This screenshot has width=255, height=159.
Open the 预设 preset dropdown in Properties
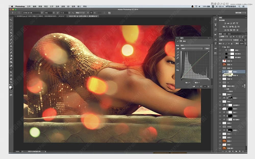195,45
